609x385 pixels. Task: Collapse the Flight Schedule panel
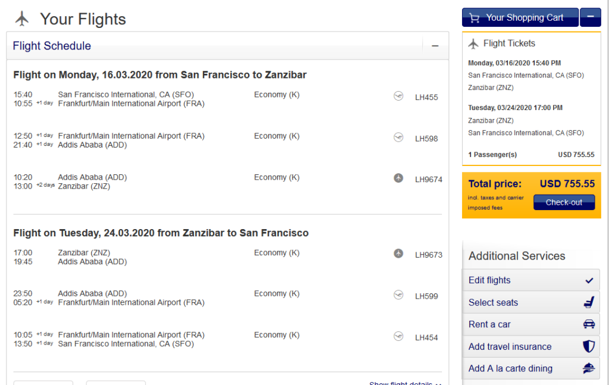point(435,46)
